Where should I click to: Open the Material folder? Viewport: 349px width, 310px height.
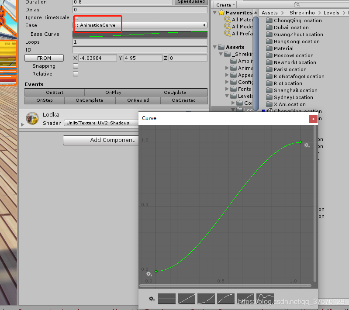click(280, 48)
